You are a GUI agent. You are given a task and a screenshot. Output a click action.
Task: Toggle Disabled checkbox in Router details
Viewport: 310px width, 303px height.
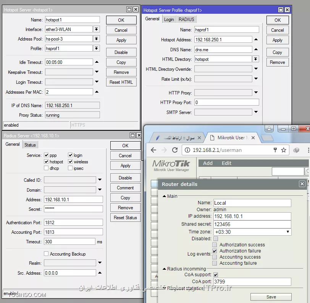216,239
